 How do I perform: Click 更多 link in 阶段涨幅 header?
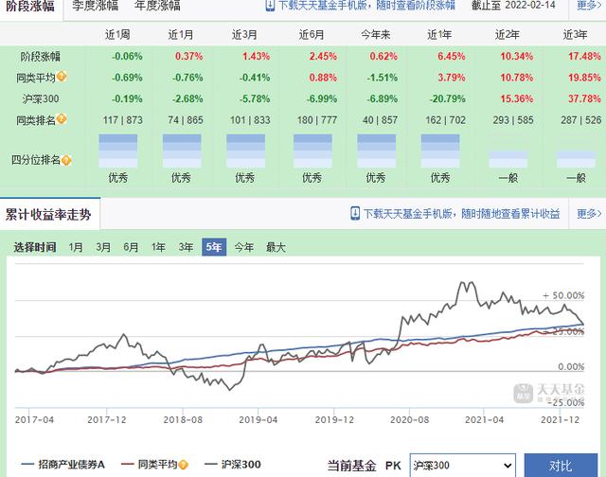click(589, 5)
